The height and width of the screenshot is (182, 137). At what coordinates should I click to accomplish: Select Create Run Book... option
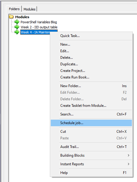tap(91, 77)
